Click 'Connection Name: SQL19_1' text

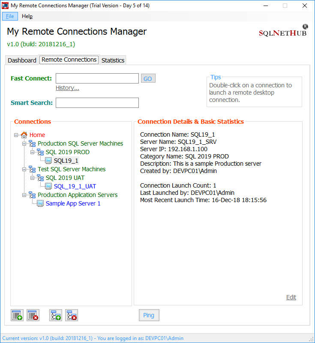(x=177, y=134)
